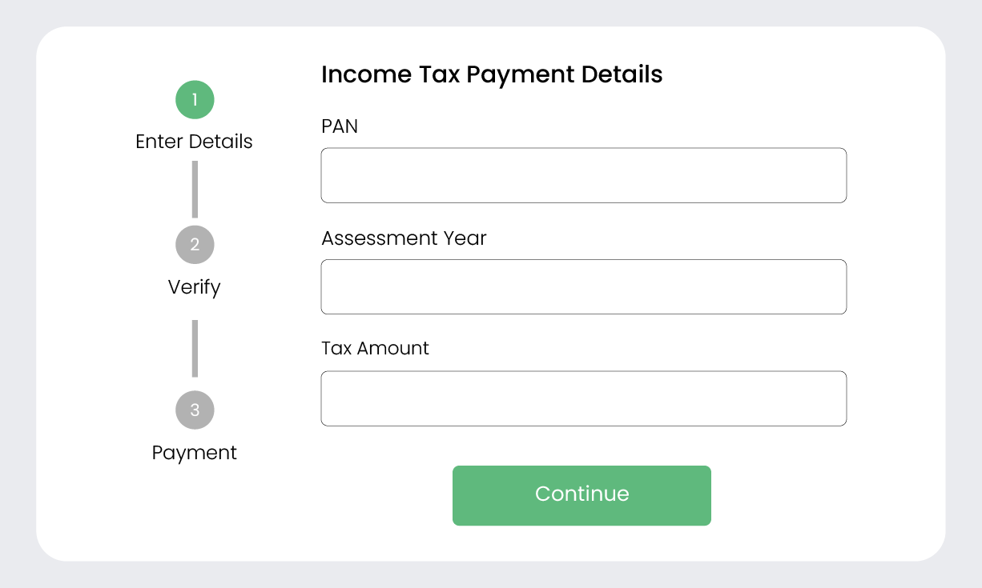This screenshot has width=982, height=588.
Task: Click the white number 1 in the stepper
Action: click(x=195, y=100)
